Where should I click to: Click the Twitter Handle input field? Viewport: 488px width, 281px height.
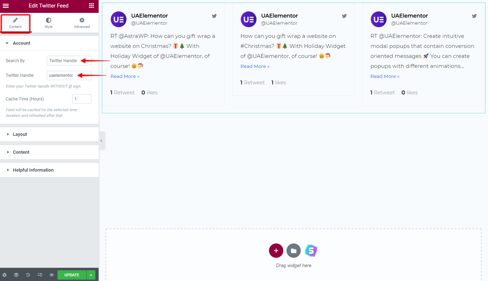click(69, 75)
